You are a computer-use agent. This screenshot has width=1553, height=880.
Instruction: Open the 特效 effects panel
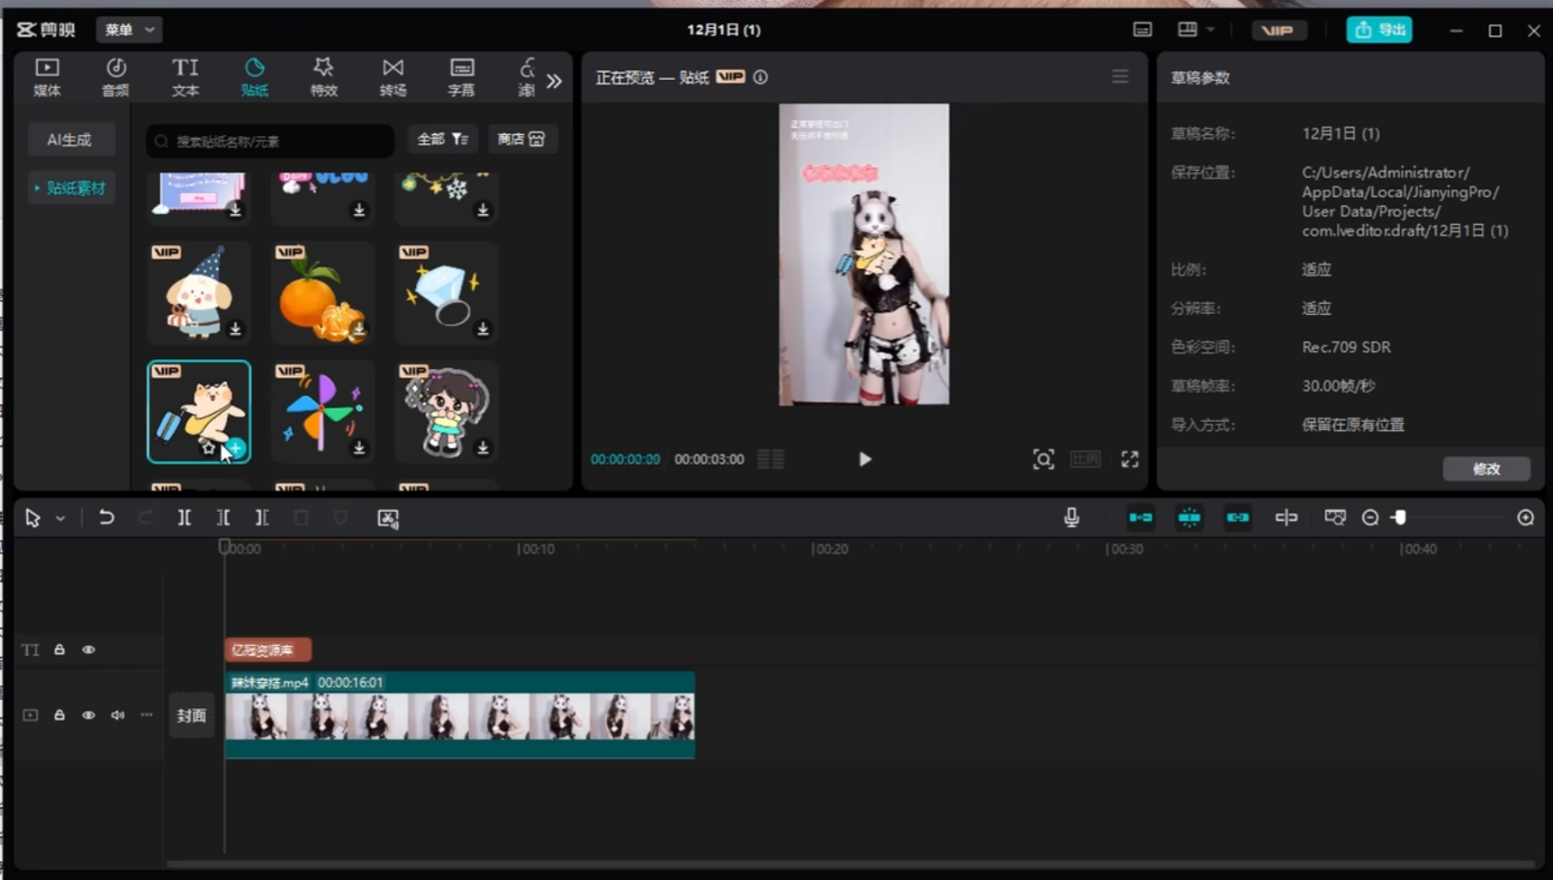pyautogui.click(x=322, y=76)
